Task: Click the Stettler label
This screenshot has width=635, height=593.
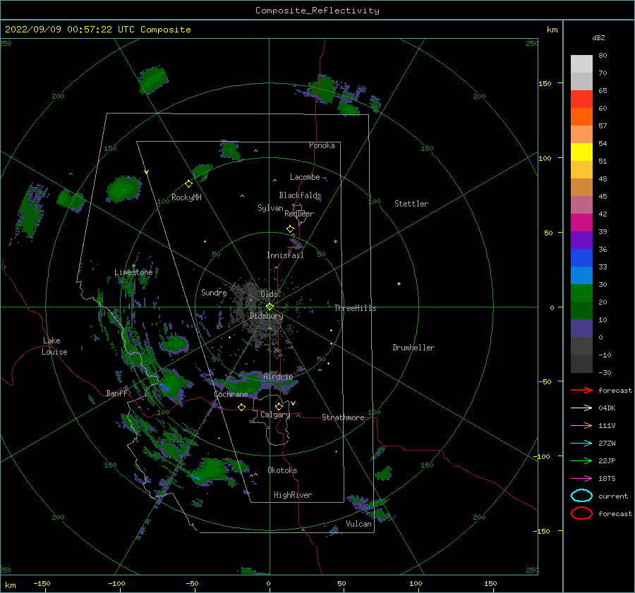Action: pyautogui.click(x=411, y=204)
